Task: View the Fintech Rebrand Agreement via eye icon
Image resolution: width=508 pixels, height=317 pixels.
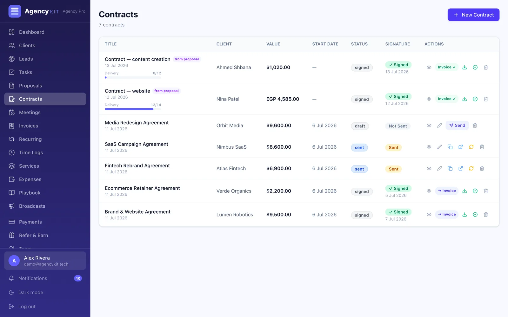Action: (429, 168)
